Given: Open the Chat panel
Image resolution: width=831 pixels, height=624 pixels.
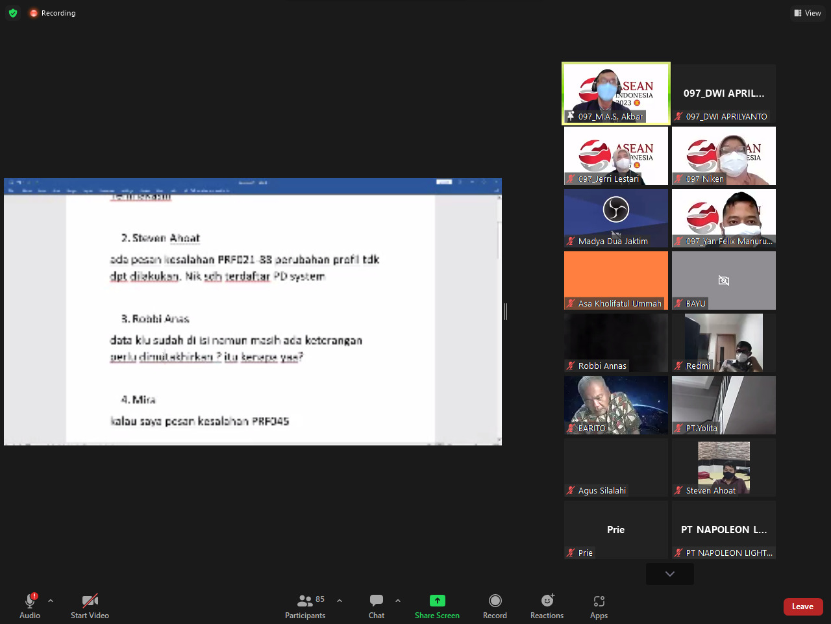Looking at the screenshot, I should 377,606.
